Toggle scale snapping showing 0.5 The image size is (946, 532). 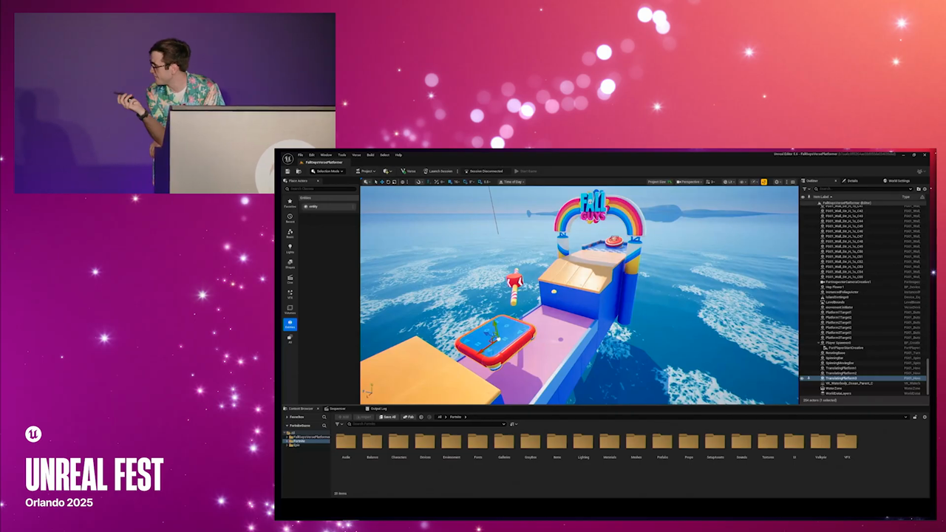coord(478,182)
